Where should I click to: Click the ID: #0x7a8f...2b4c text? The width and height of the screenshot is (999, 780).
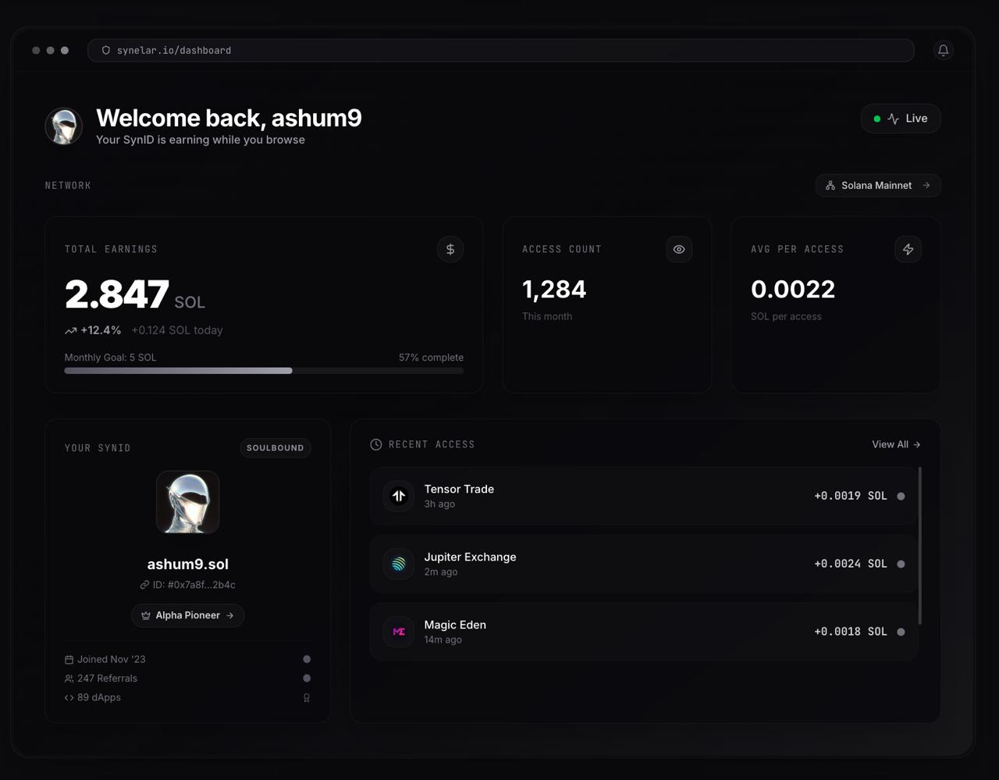[x=194, y=585]
